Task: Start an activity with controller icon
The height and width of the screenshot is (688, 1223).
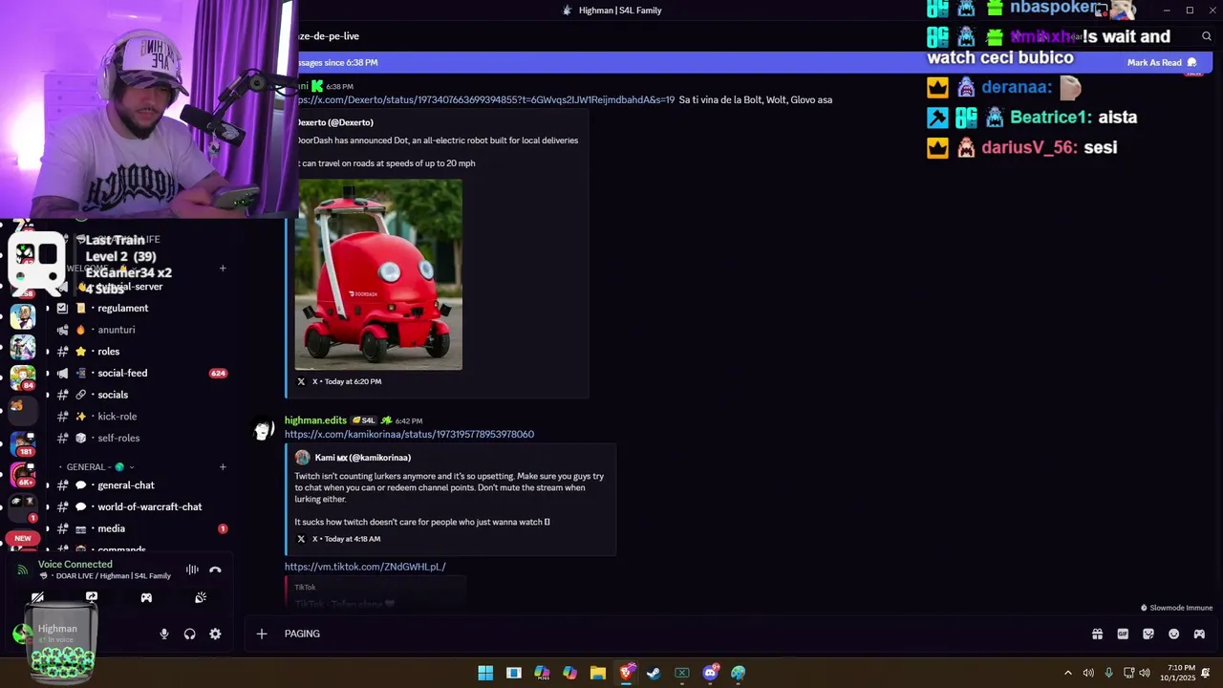Action: (x=146, y=597)
